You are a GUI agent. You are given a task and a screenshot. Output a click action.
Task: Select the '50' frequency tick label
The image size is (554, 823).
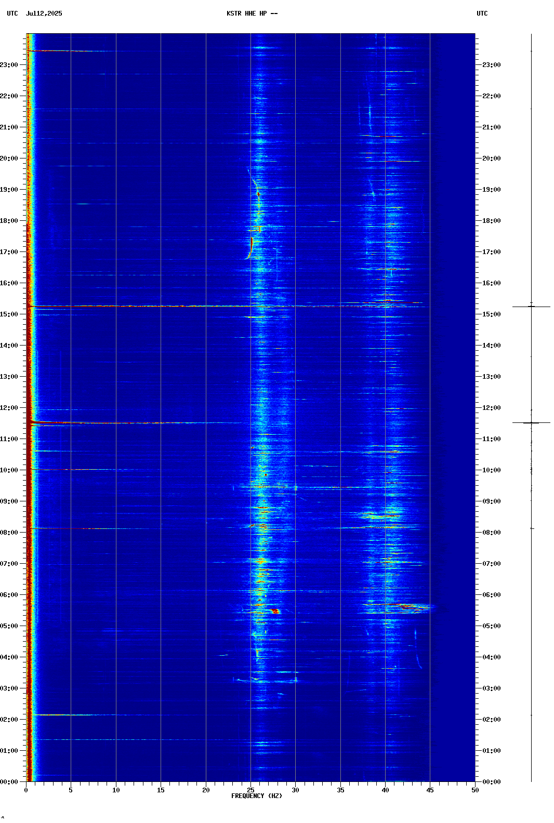[475, 790]
